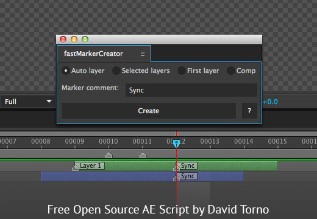
Task: Click frame 00008 on the time ruler
Action: click(x=41, y=141)
